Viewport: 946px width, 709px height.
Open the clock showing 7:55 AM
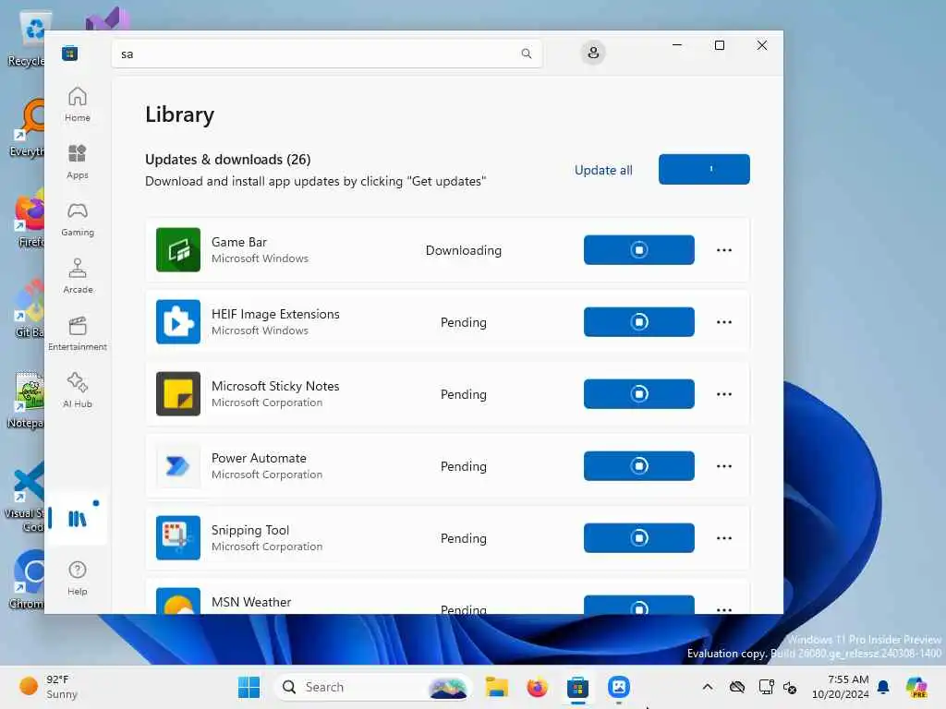841,687
